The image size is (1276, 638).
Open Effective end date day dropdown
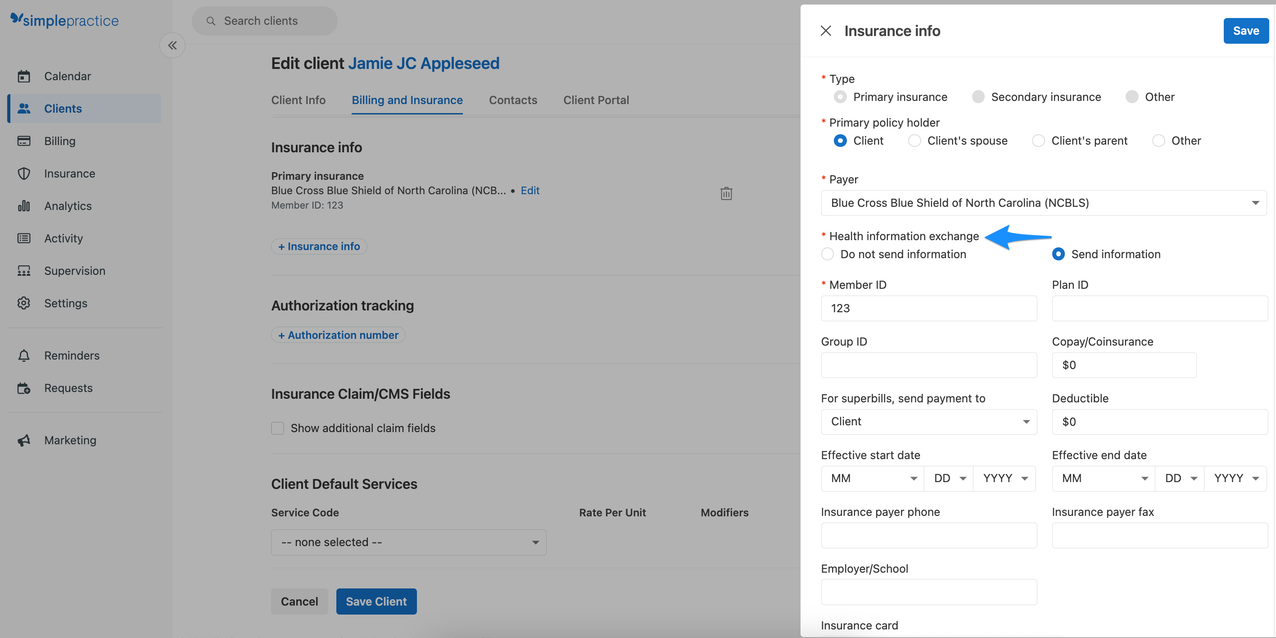(1179, 478)
